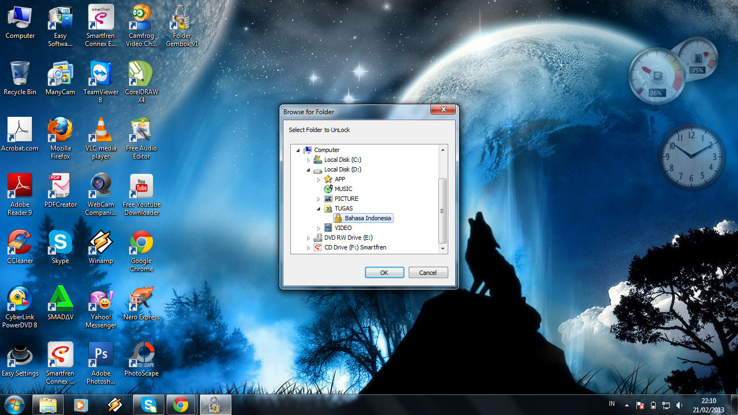Collapse the TUGAS folder node

click(x=318, y=208)
